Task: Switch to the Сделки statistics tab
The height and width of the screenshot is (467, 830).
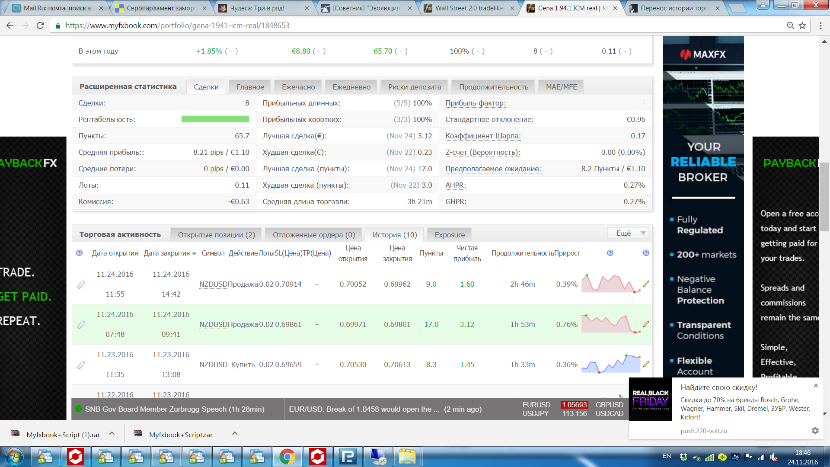Action: tap(206, 87)
